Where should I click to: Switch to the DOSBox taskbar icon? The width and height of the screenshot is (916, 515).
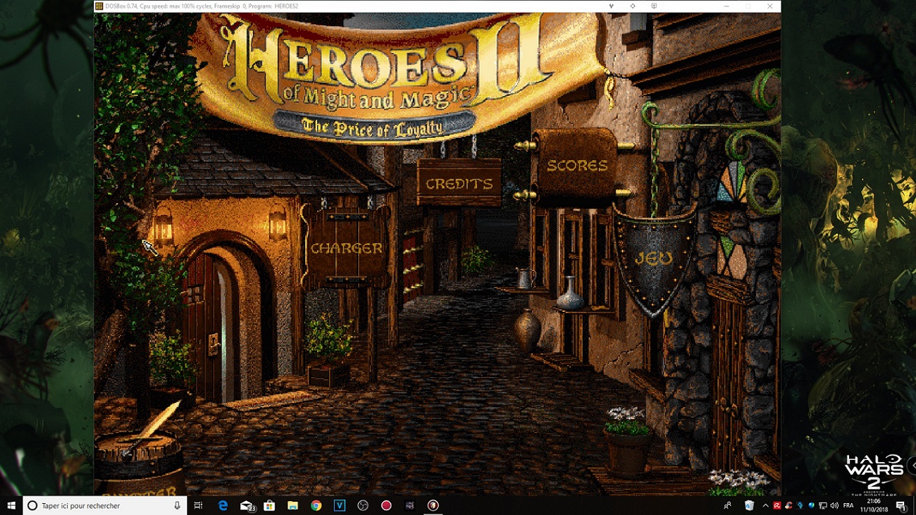(409, 505)
